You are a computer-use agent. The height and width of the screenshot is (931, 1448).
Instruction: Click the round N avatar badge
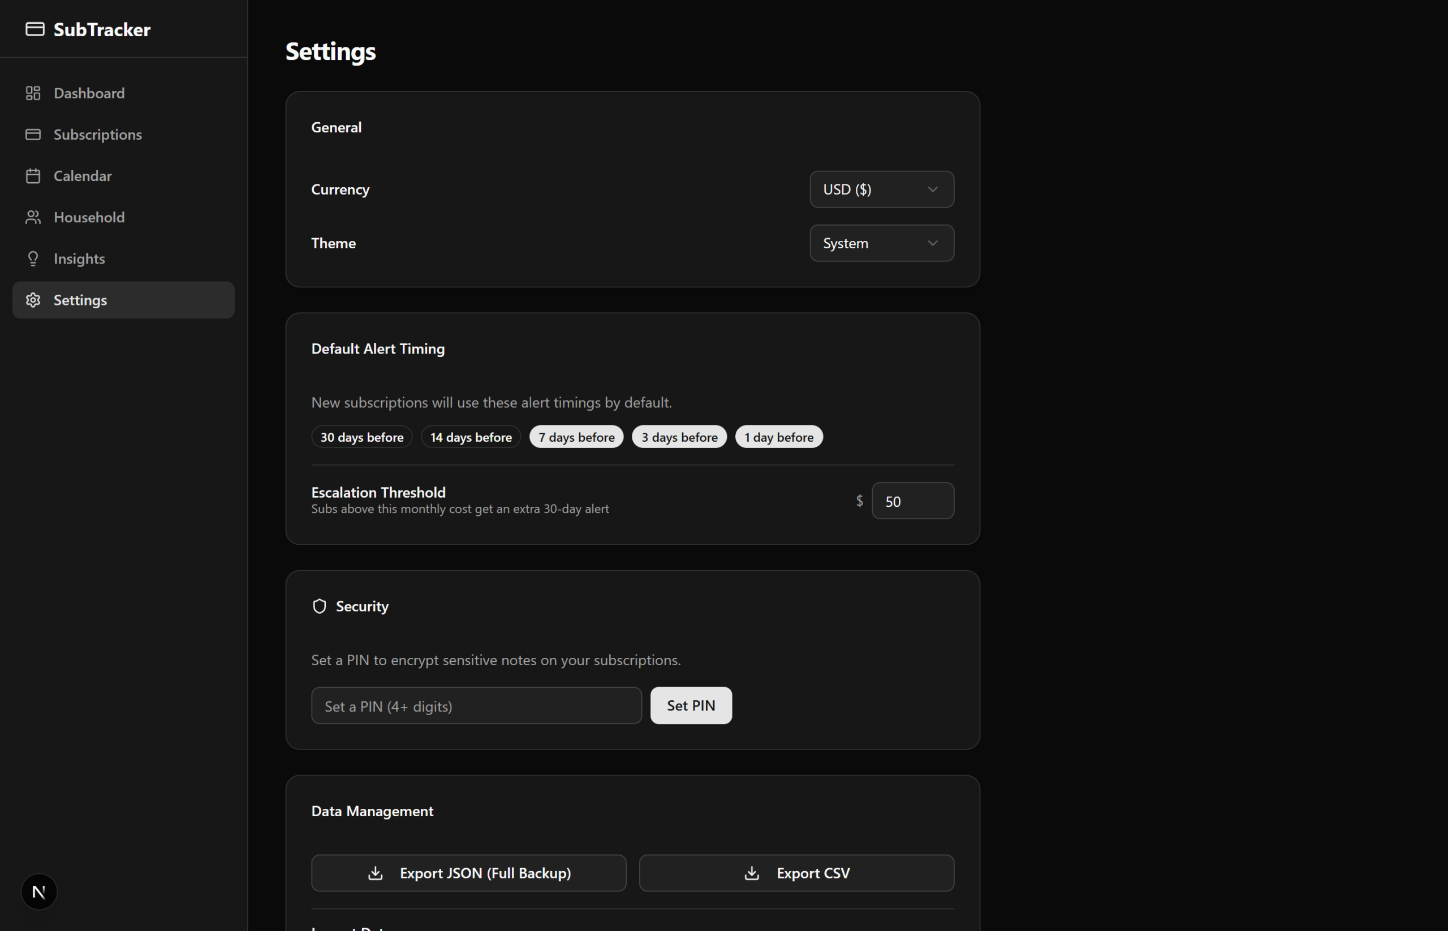pos(39,892)
